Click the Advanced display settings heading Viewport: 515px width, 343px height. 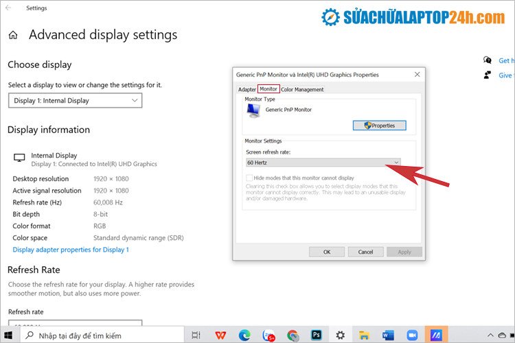(103, 35)
